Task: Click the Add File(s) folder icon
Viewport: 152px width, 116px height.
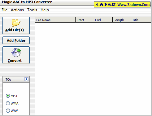Action: pyautogui.click(x=16, y=23)
